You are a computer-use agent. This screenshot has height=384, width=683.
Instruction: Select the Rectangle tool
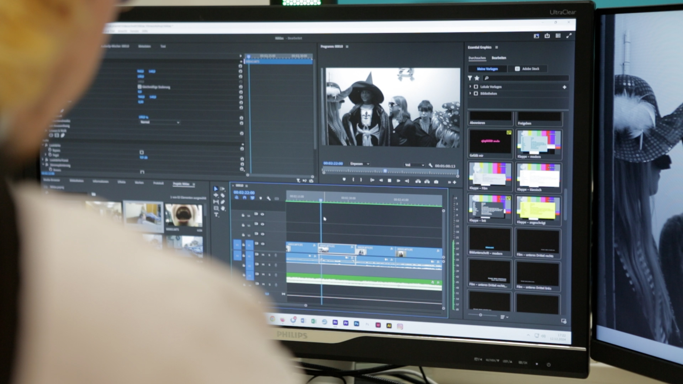(x=216, y=208)
